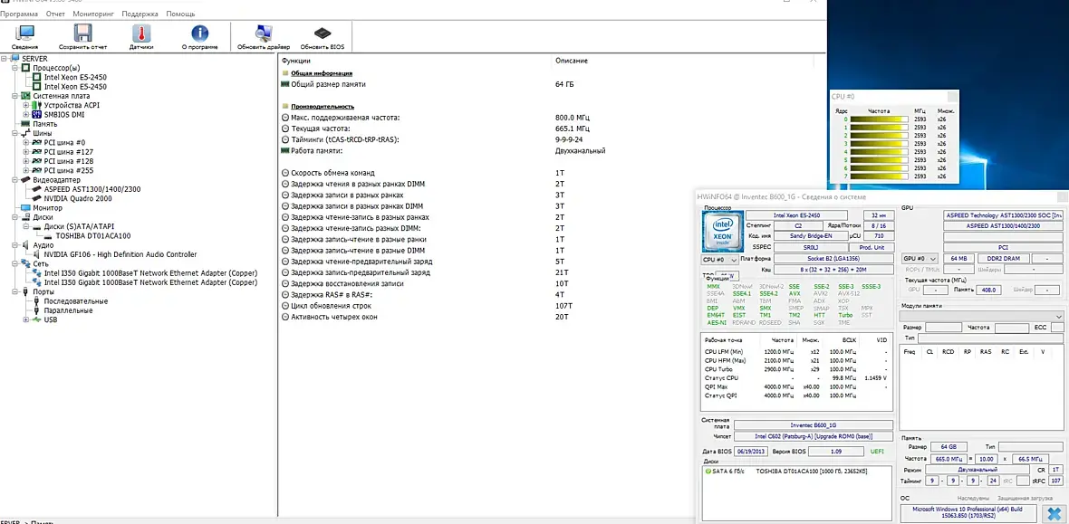Click the Intel Xeon logo in summary window
Image resolution: width=1069 pixels, height=524 pixels.
click(x=721, y=233)
